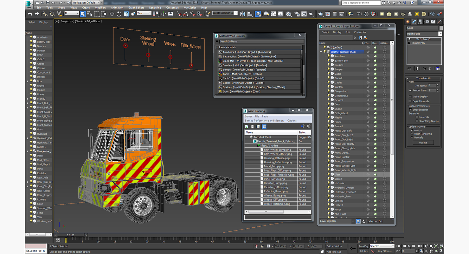Viewport: 469px width, 254px height.
Task: Toggle the Auto Key button
Action: click(x=363, y=246)
